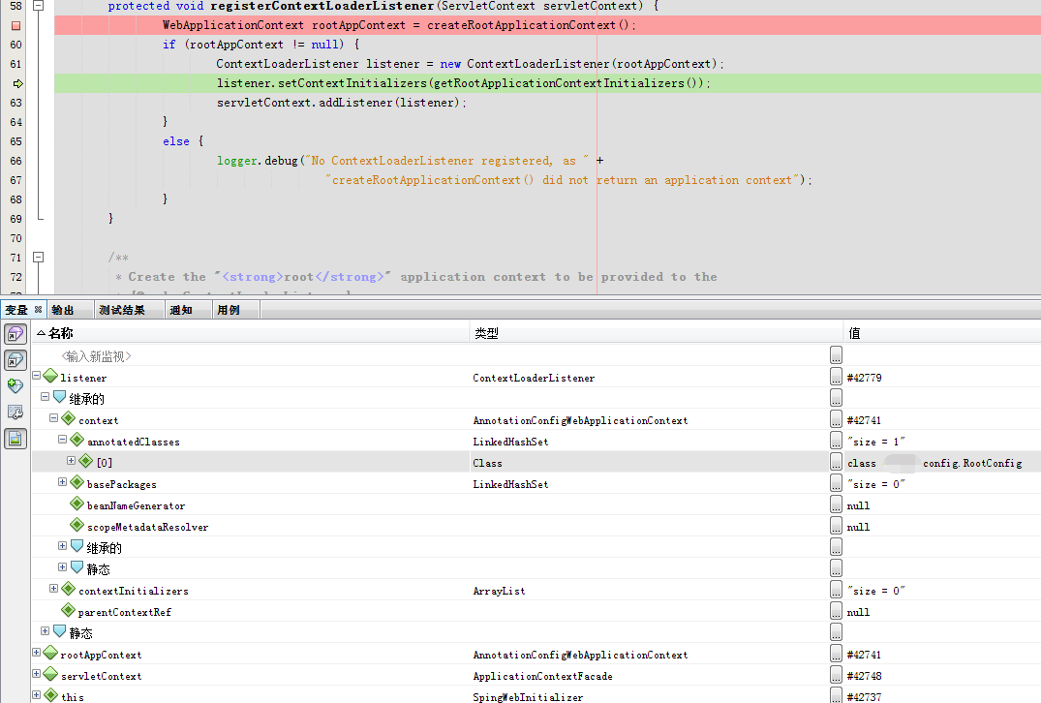1041x703 pixels.
Task: Collapse the Javadoc fold at line 71
Action: pos(39,257)
